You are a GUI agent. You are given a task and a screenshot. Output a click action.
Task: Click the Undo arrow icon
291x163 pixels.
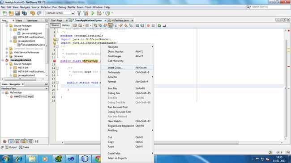coord(33,13)
